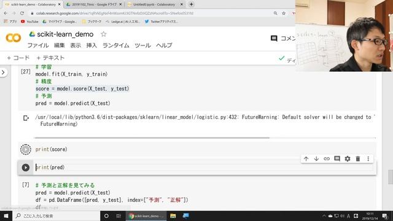This screenshot has width=393, height=221.
Task: Open the 表示 menu
Action: tap(76, 45)
